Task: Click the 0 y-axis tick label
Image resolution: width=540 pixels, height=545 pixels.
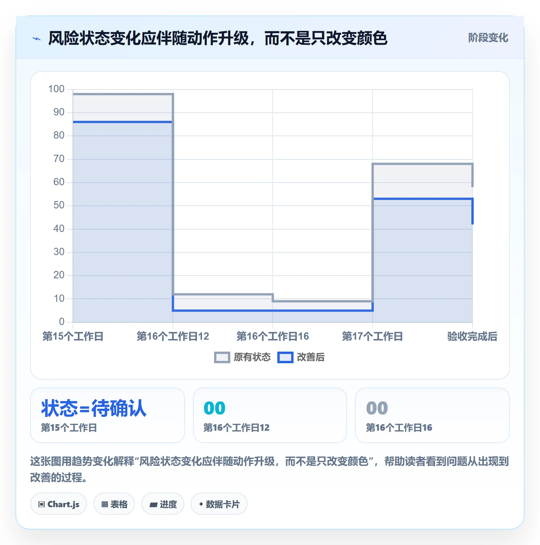Action: click(x=62, y=322)
